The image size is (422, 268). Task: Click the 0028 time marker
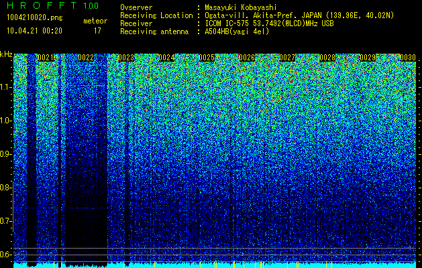point(327,58)
